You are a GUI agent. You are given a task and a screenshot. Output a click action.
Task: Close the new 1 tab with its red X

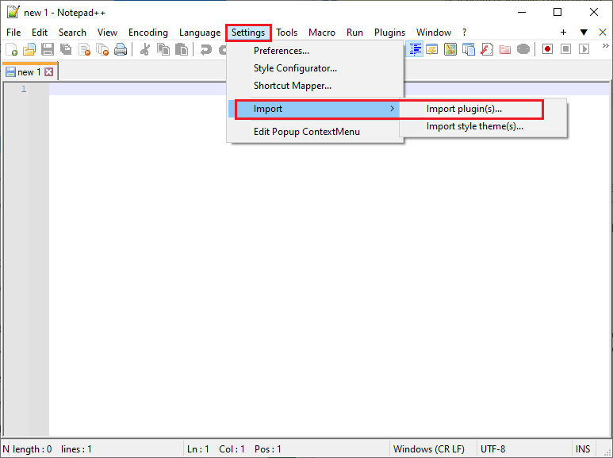49,71
